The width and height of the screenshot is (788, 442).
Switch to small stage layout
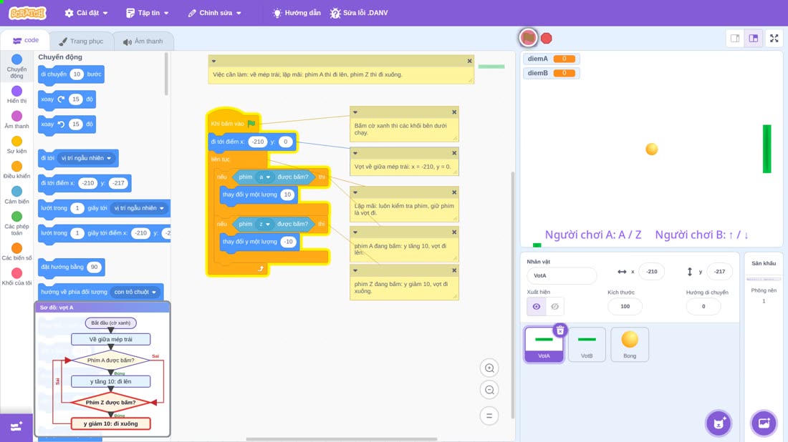[735, 38]
